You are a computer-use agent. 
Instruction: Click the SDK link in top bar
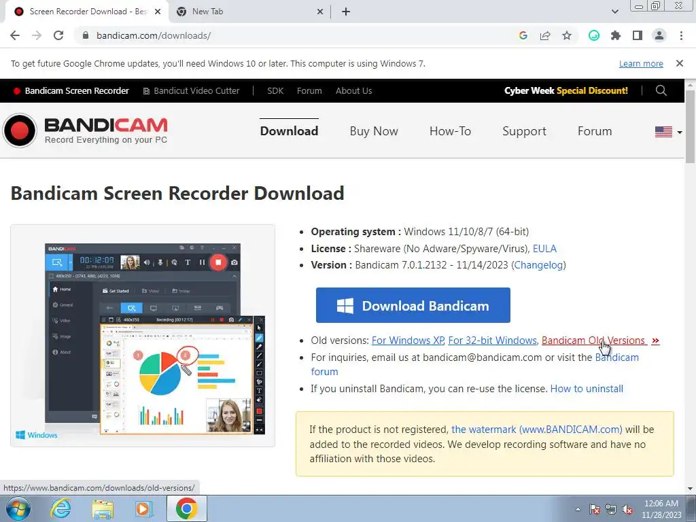click(275, 90)
